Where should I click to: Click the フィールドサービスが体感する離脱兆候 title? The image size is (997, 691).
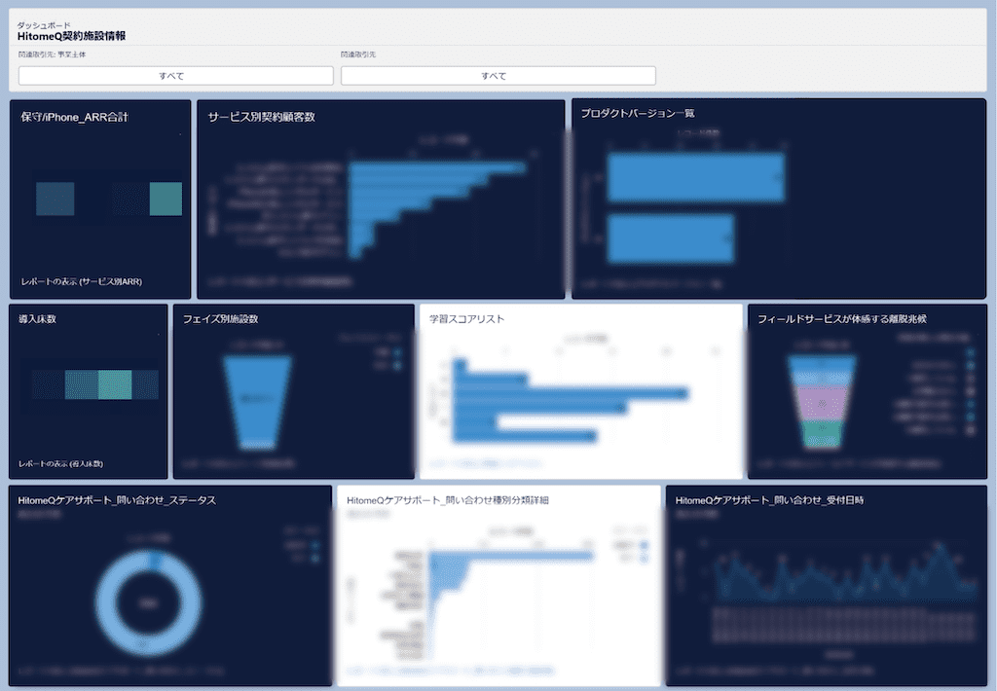tap(842, 319)
